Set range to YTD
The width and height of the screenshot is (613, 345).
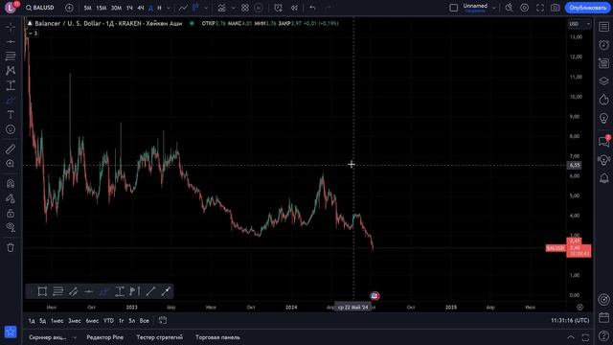(108, 321)
